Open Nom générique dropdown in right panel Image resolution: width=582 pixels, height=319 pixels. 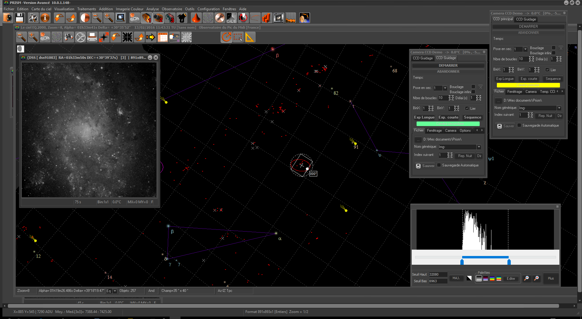(x=559, y=108)
